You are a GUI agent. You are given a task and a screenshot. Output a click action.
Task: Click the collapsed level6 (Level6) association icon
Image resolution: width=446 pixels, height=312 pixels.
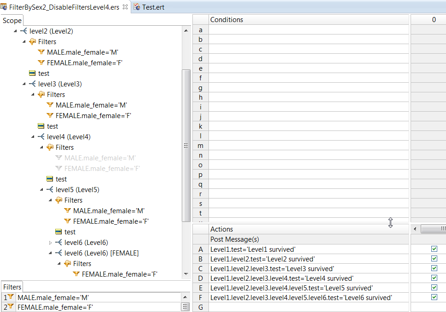(59, 242)
